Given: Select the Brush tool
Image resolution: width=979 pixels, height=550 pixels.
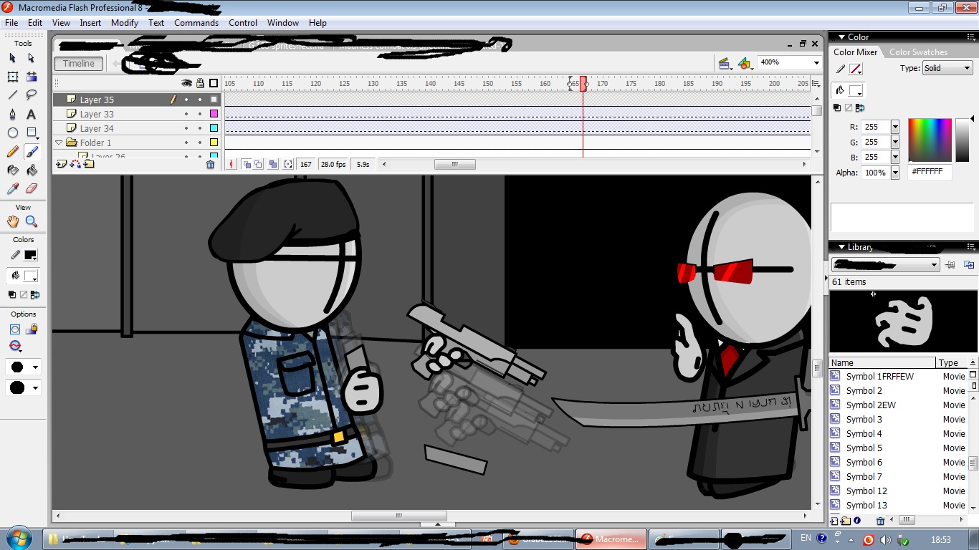Looking at the screenshot, I should pos(32,152).
